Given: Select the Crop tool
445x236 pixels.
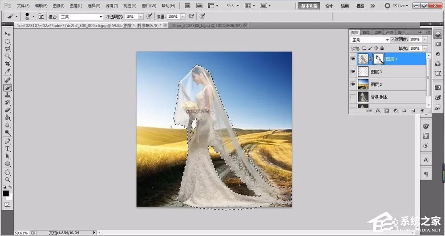Looking at the screenshot, I should pos(8,64).
